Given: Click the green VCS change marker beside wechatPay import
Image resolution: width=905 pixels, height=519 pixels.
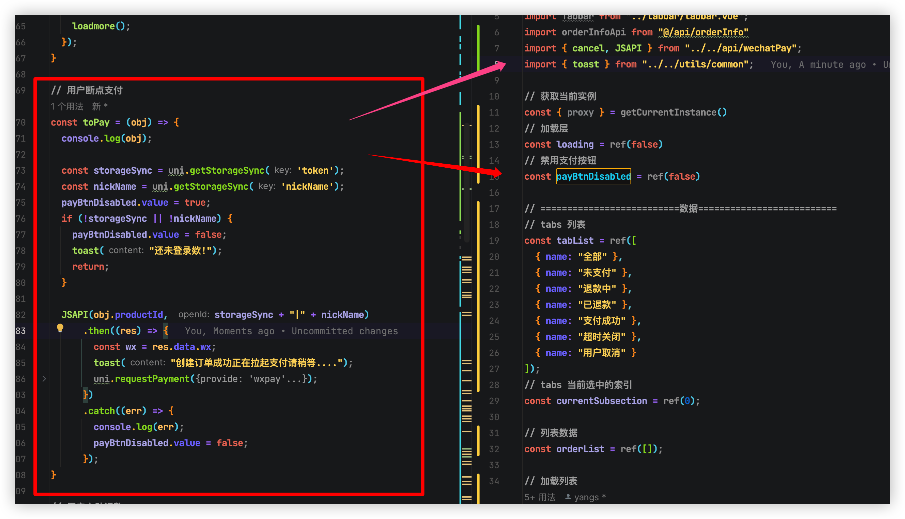Looking at the screenshot, I should (478, 48).
